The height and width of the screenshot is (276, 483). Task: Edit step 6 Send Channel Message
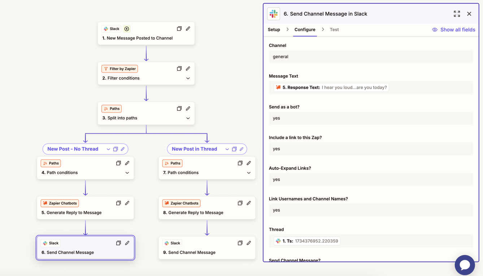(127, 243)
